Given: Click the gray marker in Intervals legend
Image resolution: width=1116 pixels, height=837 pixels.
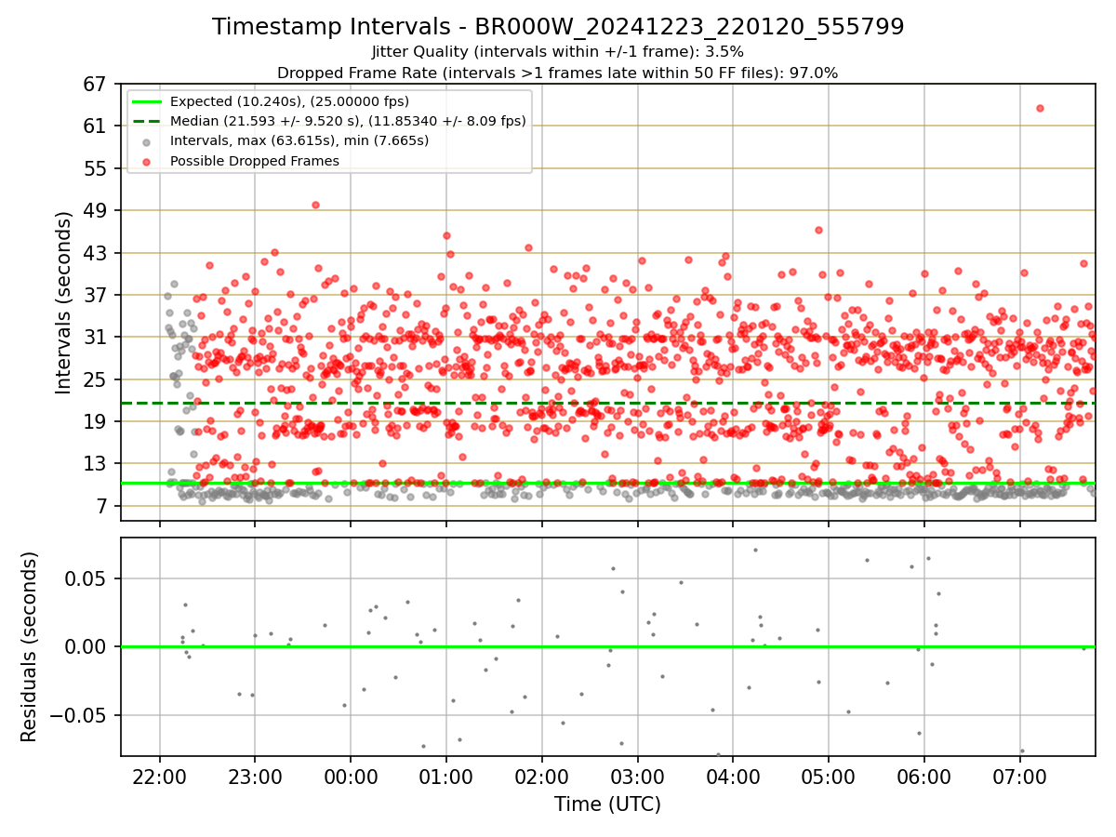Looking at the screenshot, I should (147, 141).
